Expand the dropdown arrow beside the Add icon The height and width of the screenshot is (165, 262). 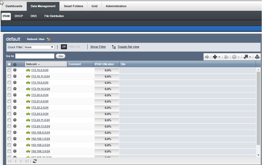219,57
